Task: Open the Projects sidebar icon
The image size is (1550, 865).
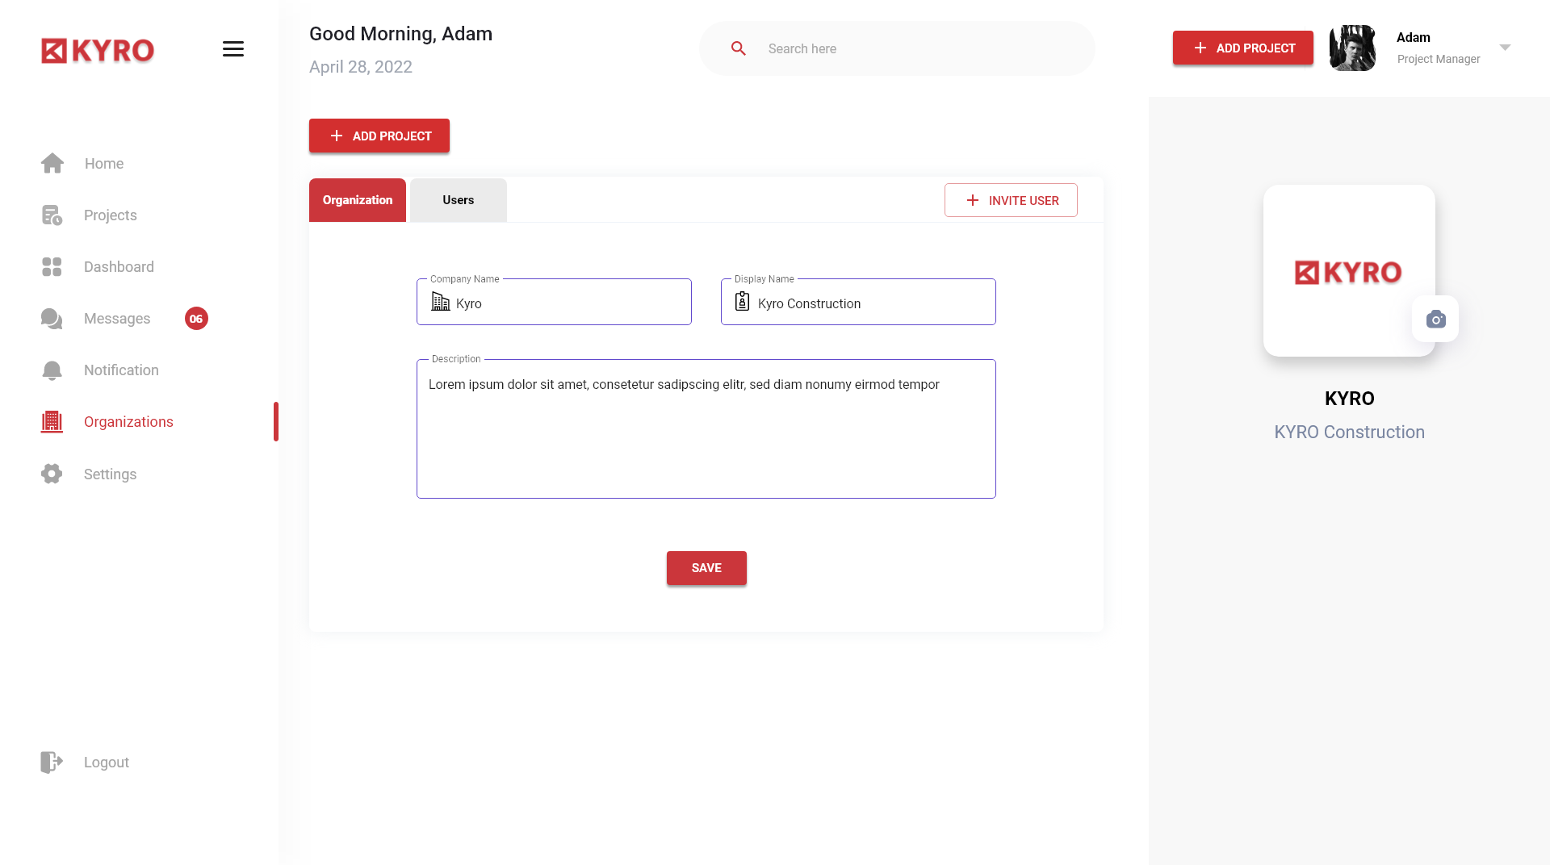Action: point(52,215)
